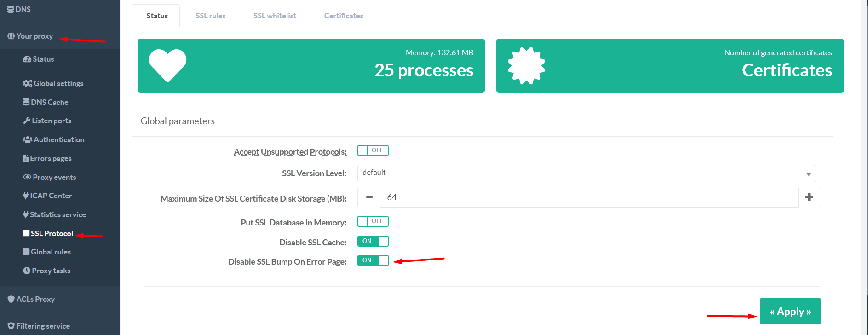
Task: Switch to the SSL rules tab
Action: (x=211, y=16)
